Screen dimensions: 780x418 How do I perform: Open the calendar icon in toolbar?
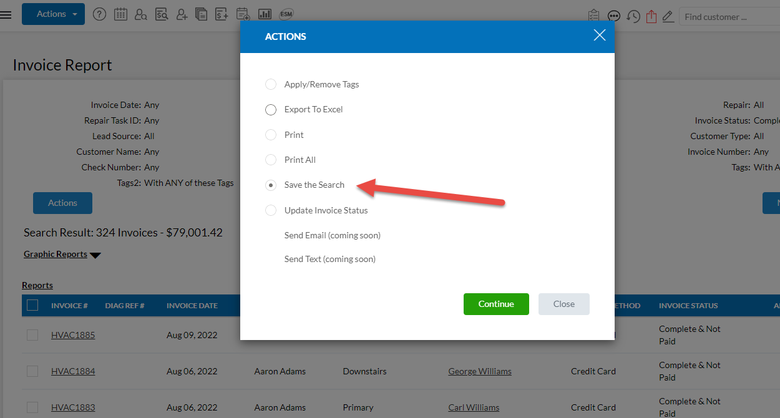pos(120,14)
